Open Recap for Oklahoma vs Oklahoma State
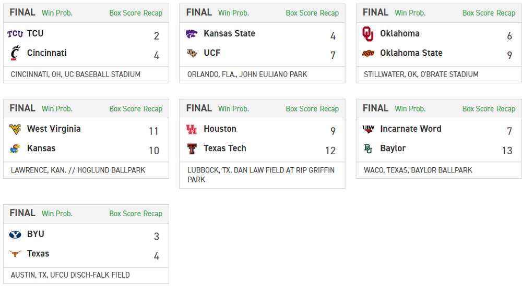Image resolution: width=522 pixels, height=286 pixels. (x=506, y=13)
